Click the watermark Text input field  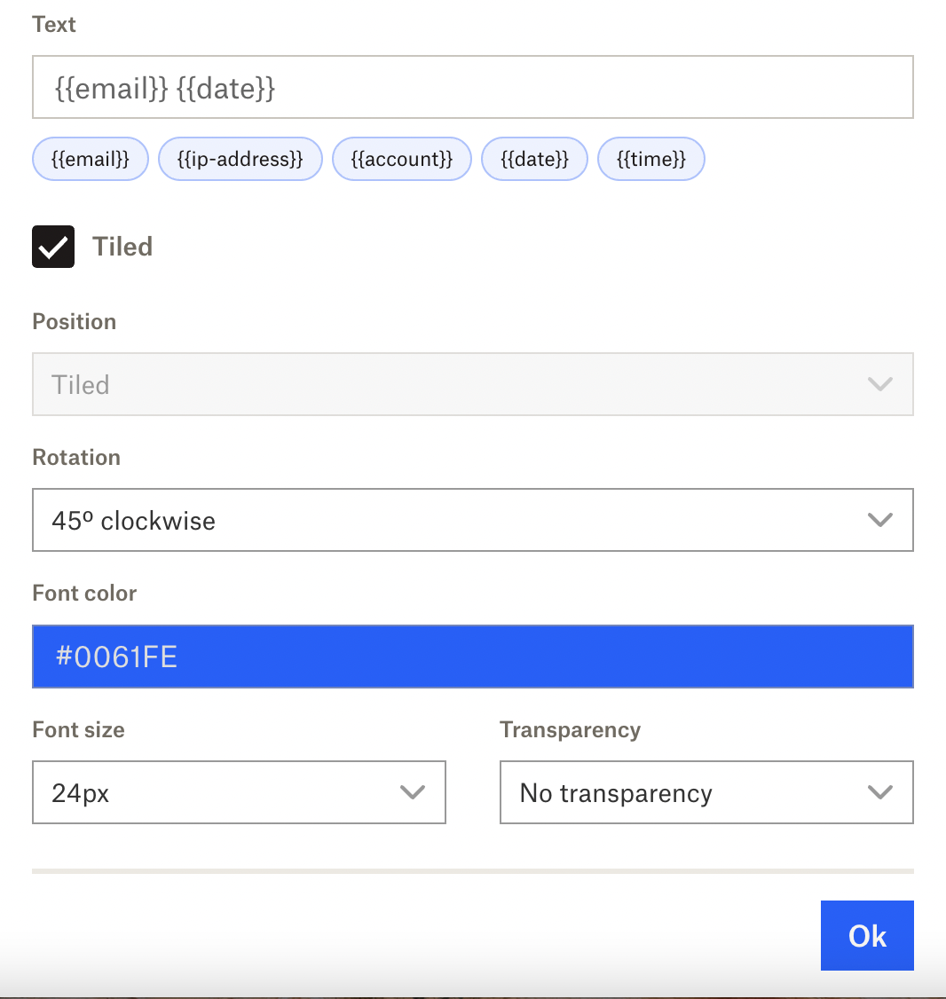pos(473,87)
